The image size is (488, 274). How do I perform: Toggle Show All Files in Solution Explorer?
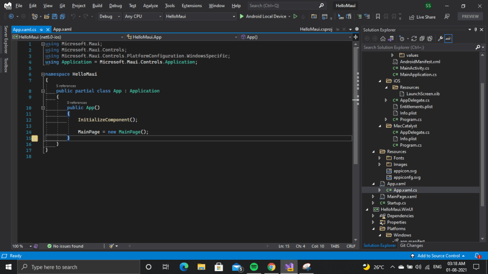[430, 39]
